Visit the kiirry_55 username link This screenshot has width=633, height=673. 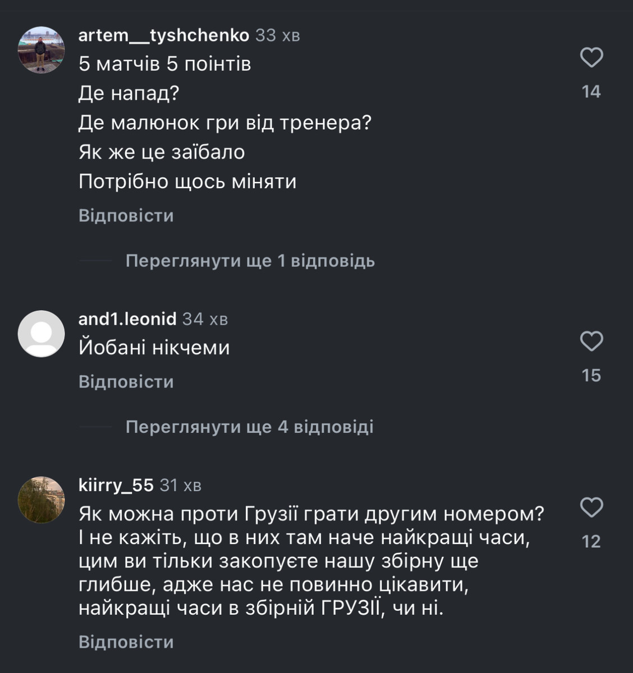pyautogui.click(x=116, y=485)
